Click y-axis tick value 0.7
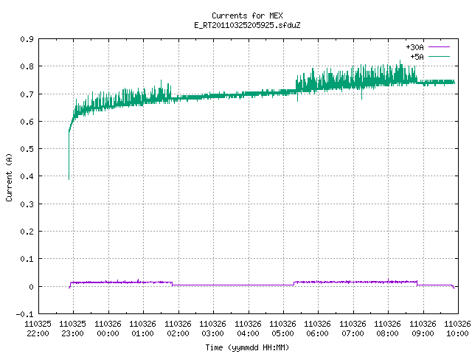This screenshot has height=354, width=472. [27, 94]
